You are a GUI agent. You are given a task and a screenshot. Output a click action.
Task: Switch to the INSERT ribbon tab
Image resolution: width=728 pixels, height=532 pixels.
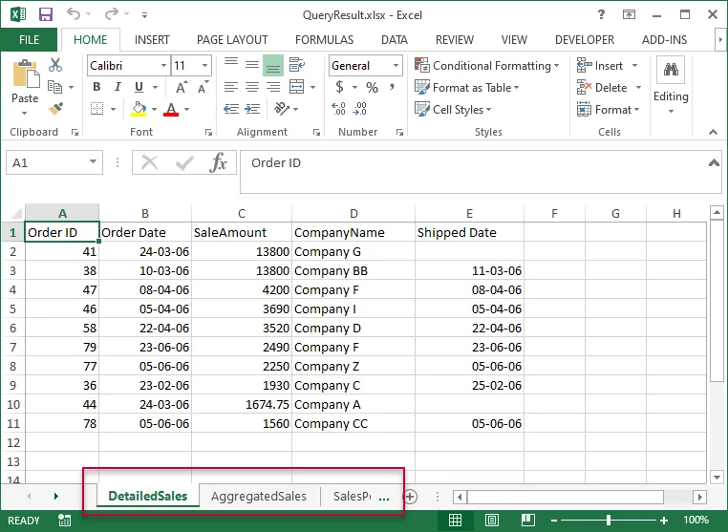[x=152, y=40]
